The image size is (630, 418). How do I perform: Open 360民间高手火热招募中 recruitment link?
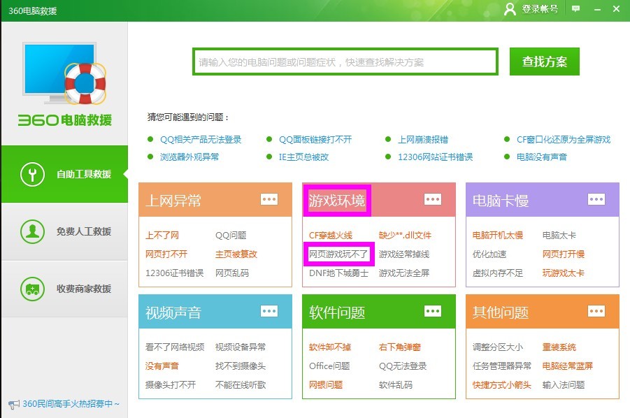pyautogui.click(x=71, y=404)
